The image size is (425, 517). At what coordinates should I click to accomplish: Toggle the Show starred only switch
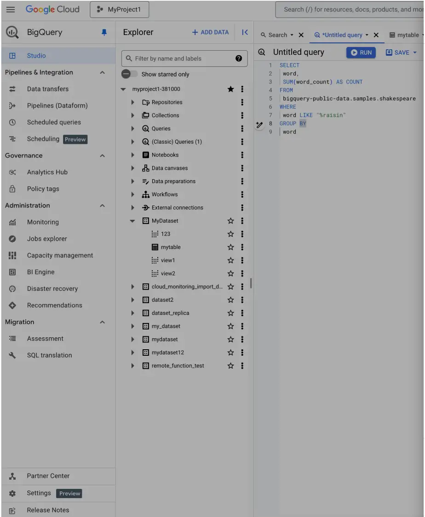point(129,74)
